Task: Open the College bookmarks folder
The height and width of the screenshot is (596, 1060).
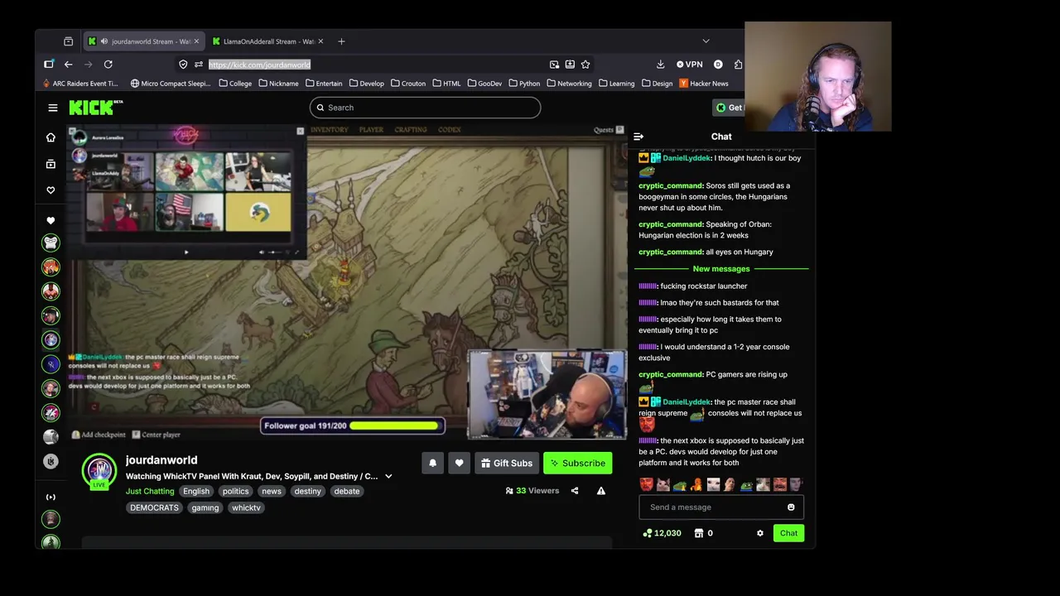Action: (235, 84)
